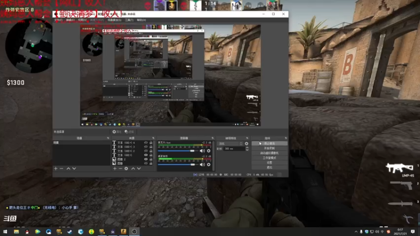This screenshot has width=420, height=236.
Task: Move the source down in the sources toolbar
Action: (139, 168)
